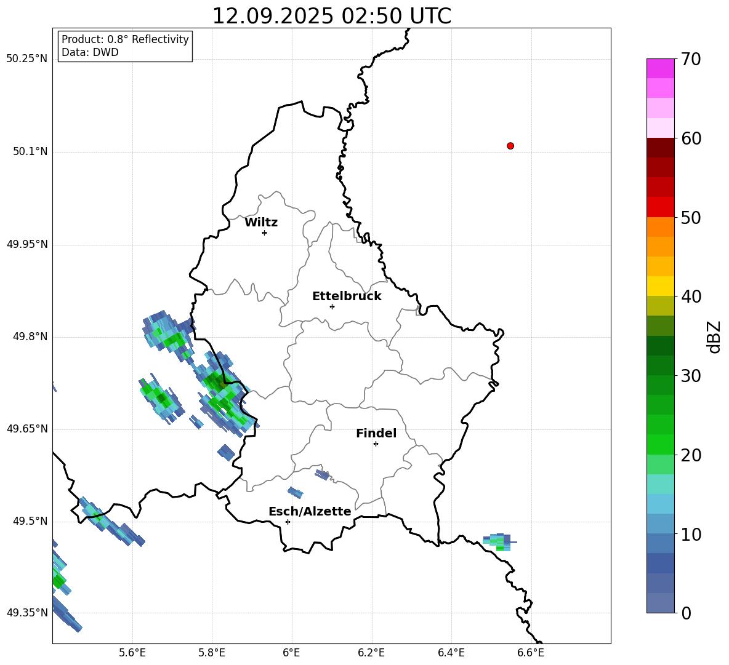Select the Esch/Alzette label text
This screenshot has width=729, height=665.
[x=310, y=511]
